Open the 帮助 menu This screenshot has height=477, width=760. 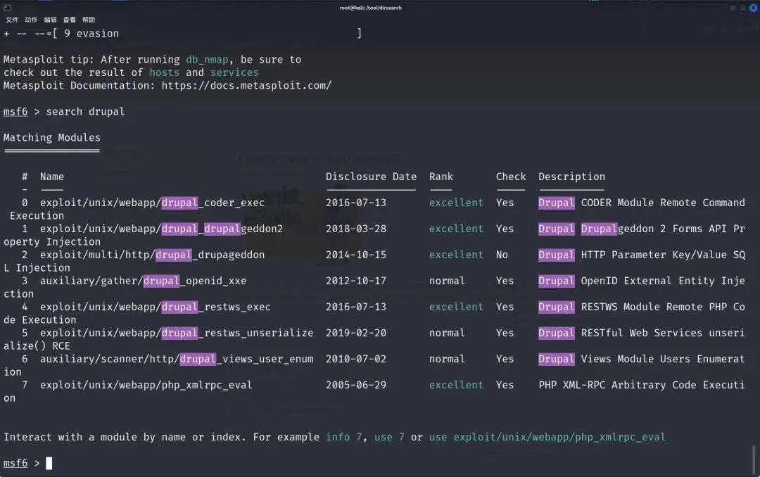pyautogui.click(x=89, y=20)
